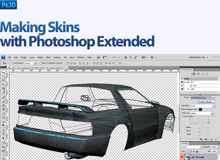
Task: Select the Rectangular Marquee tool
Action: (x=4, y=77)
